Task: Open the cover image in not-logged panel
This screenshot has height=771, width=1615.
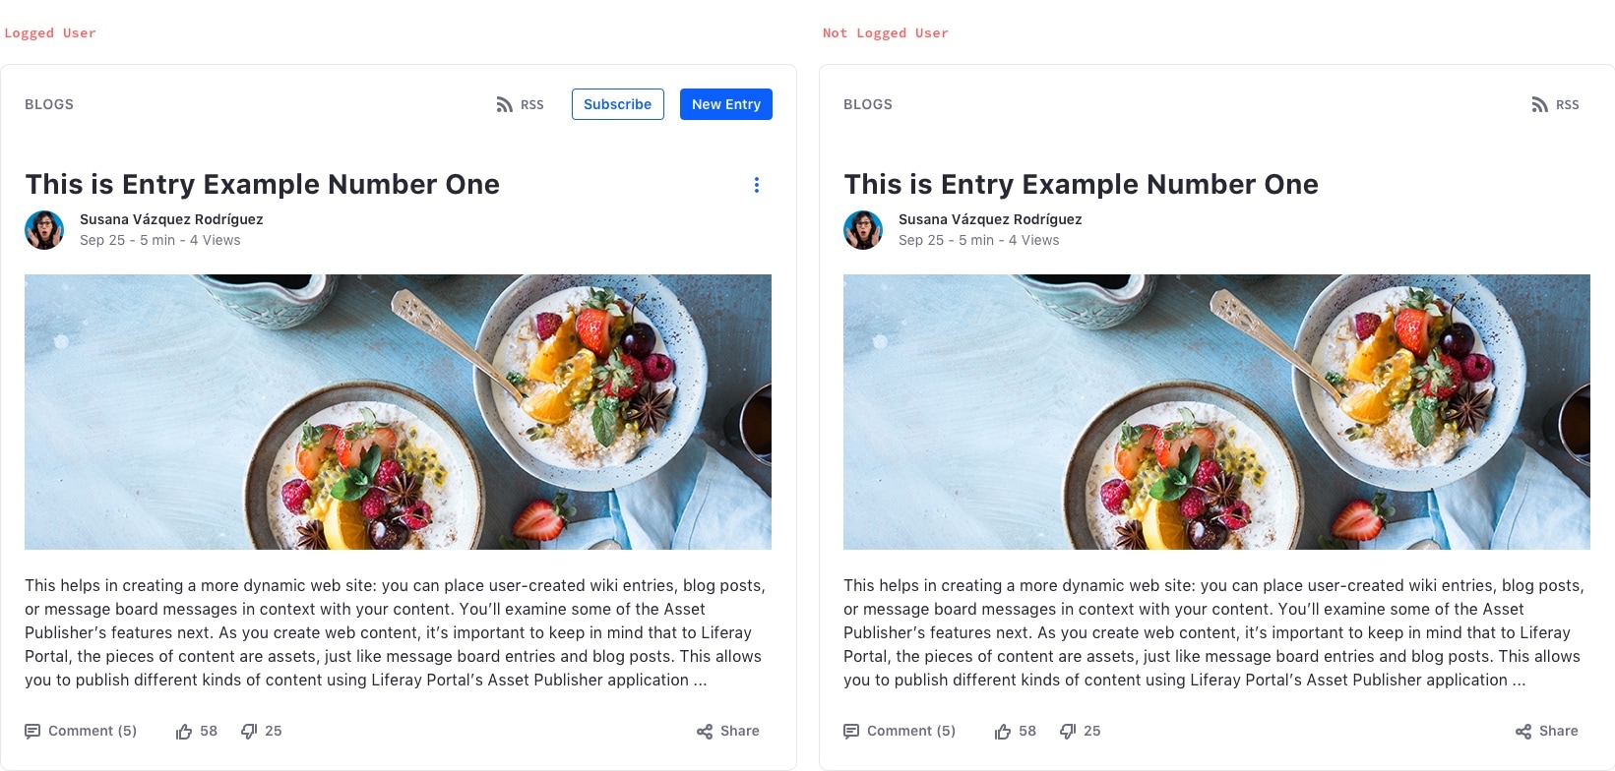Action: coord(1216,411)
